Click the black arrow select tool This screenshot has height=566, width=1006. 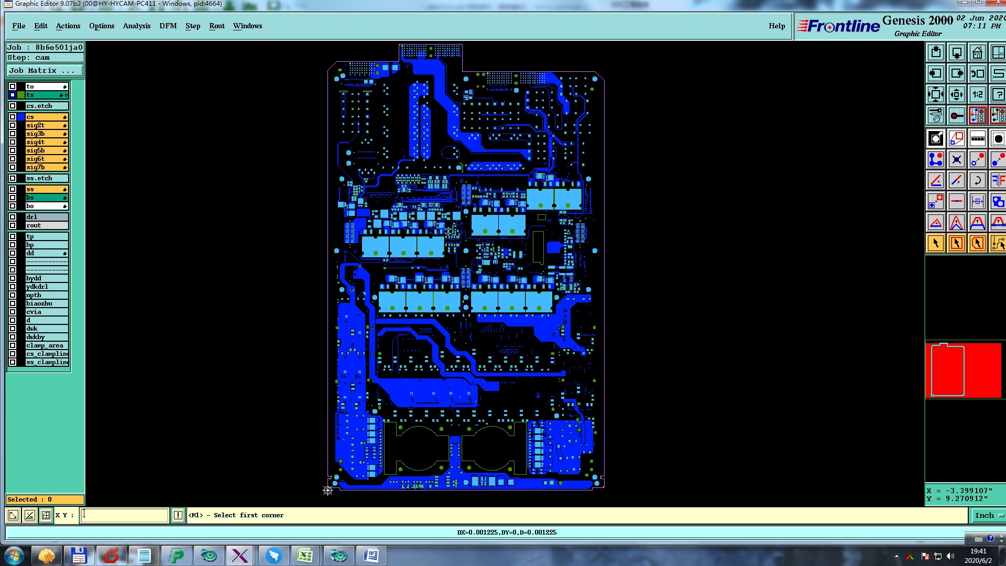coord(936,243)
